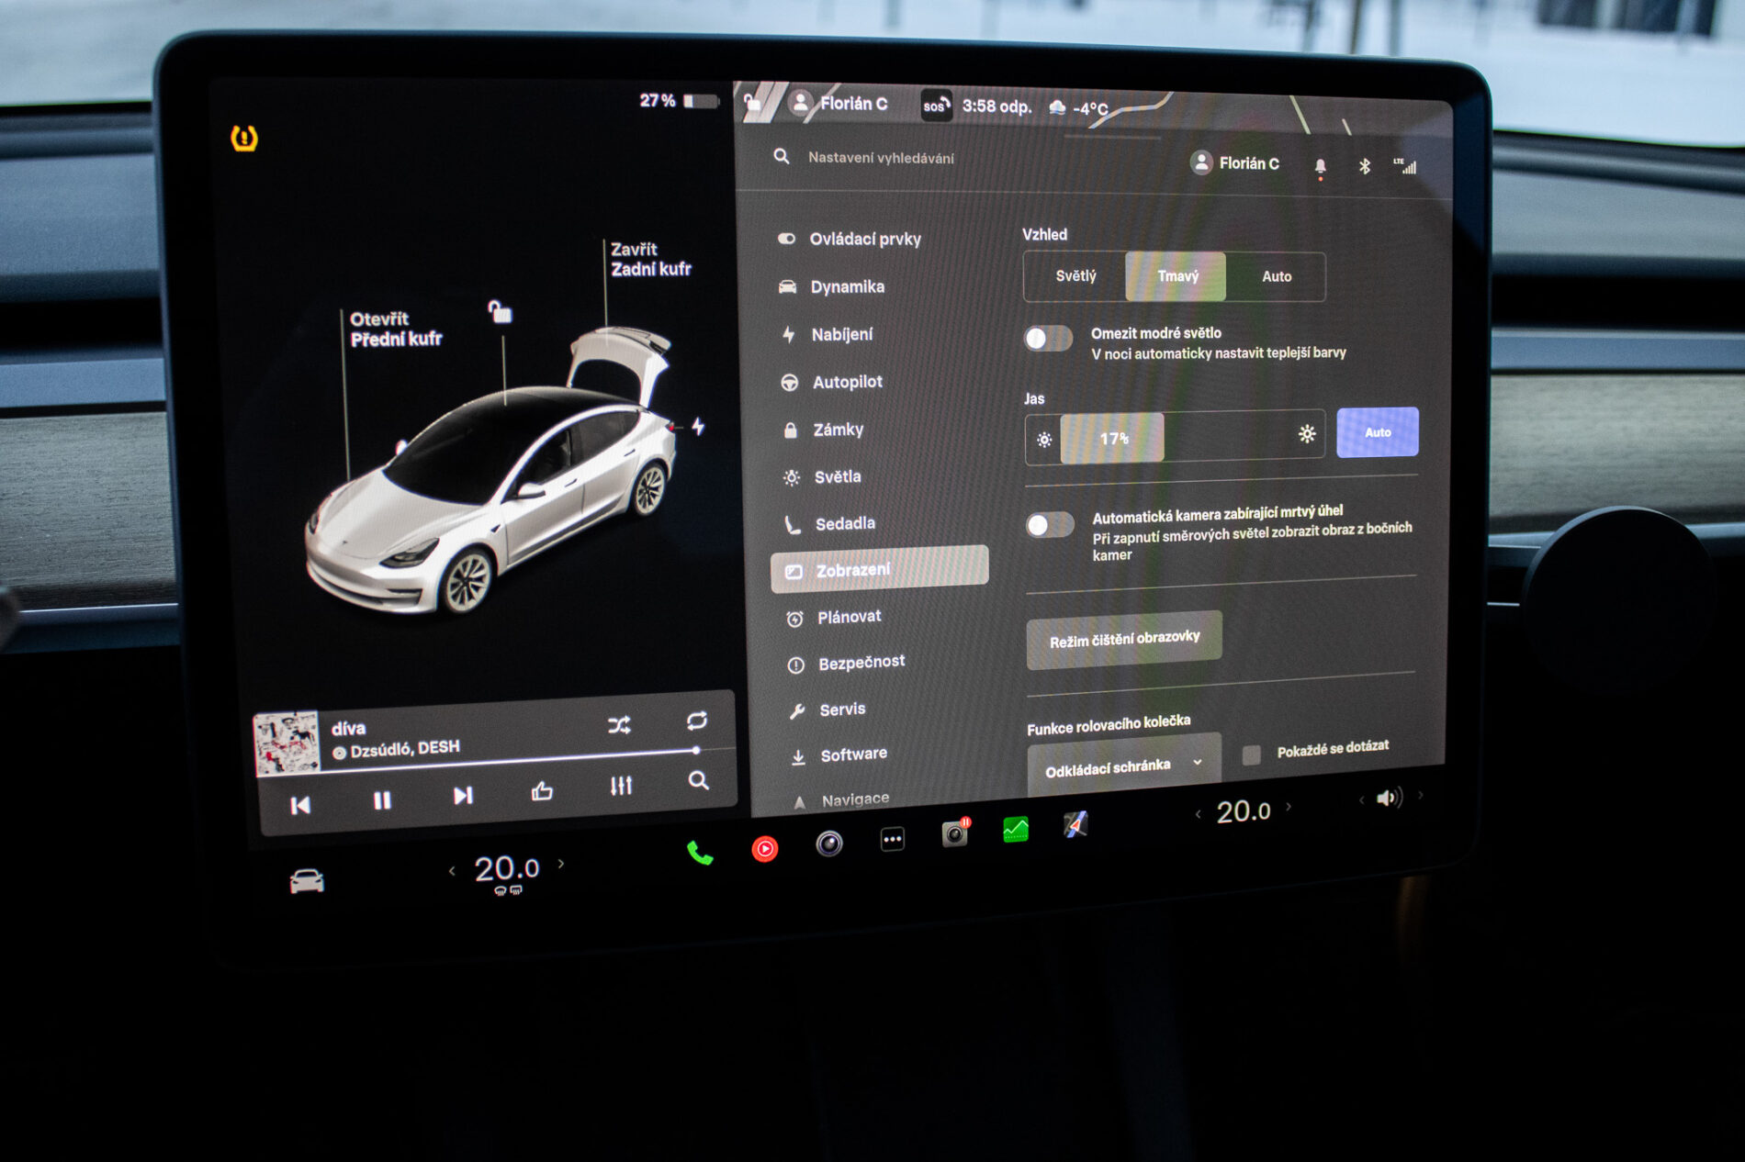This screenshot has width=1745, height=1162.
Task: Check the Pokaždé se dotázat checkbox
Action: (x=1251, y=755)
